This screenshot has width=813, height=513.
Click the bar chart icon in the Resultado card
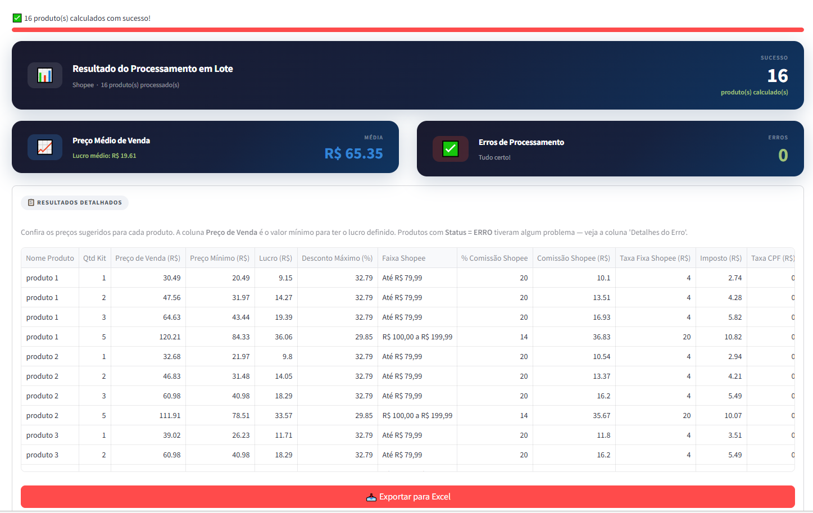click(45, 75)
